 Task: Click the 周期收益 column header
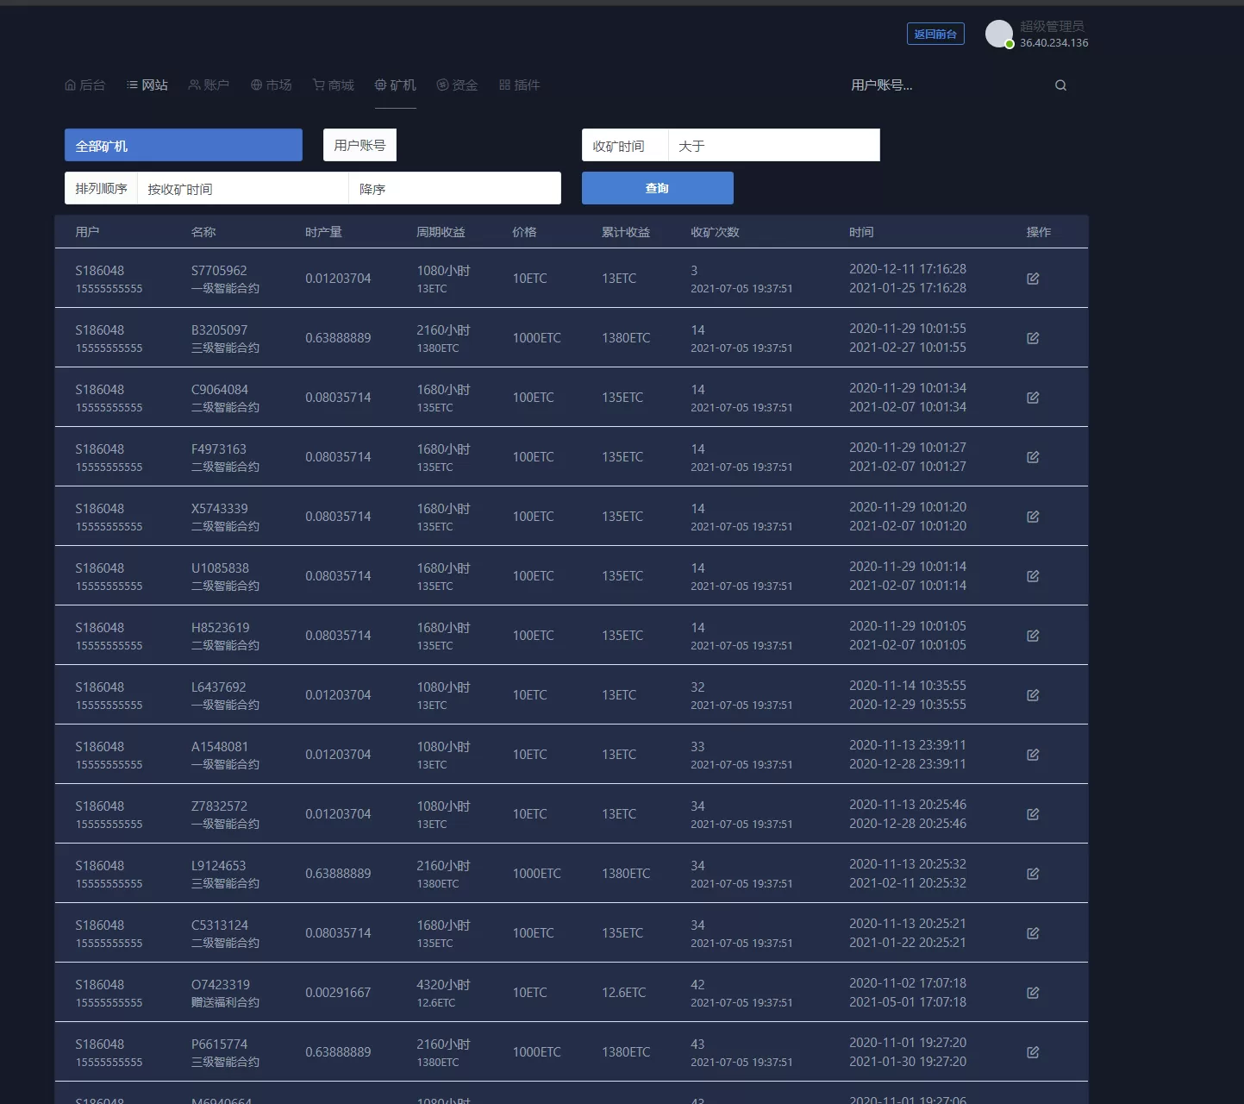point(441,232)
